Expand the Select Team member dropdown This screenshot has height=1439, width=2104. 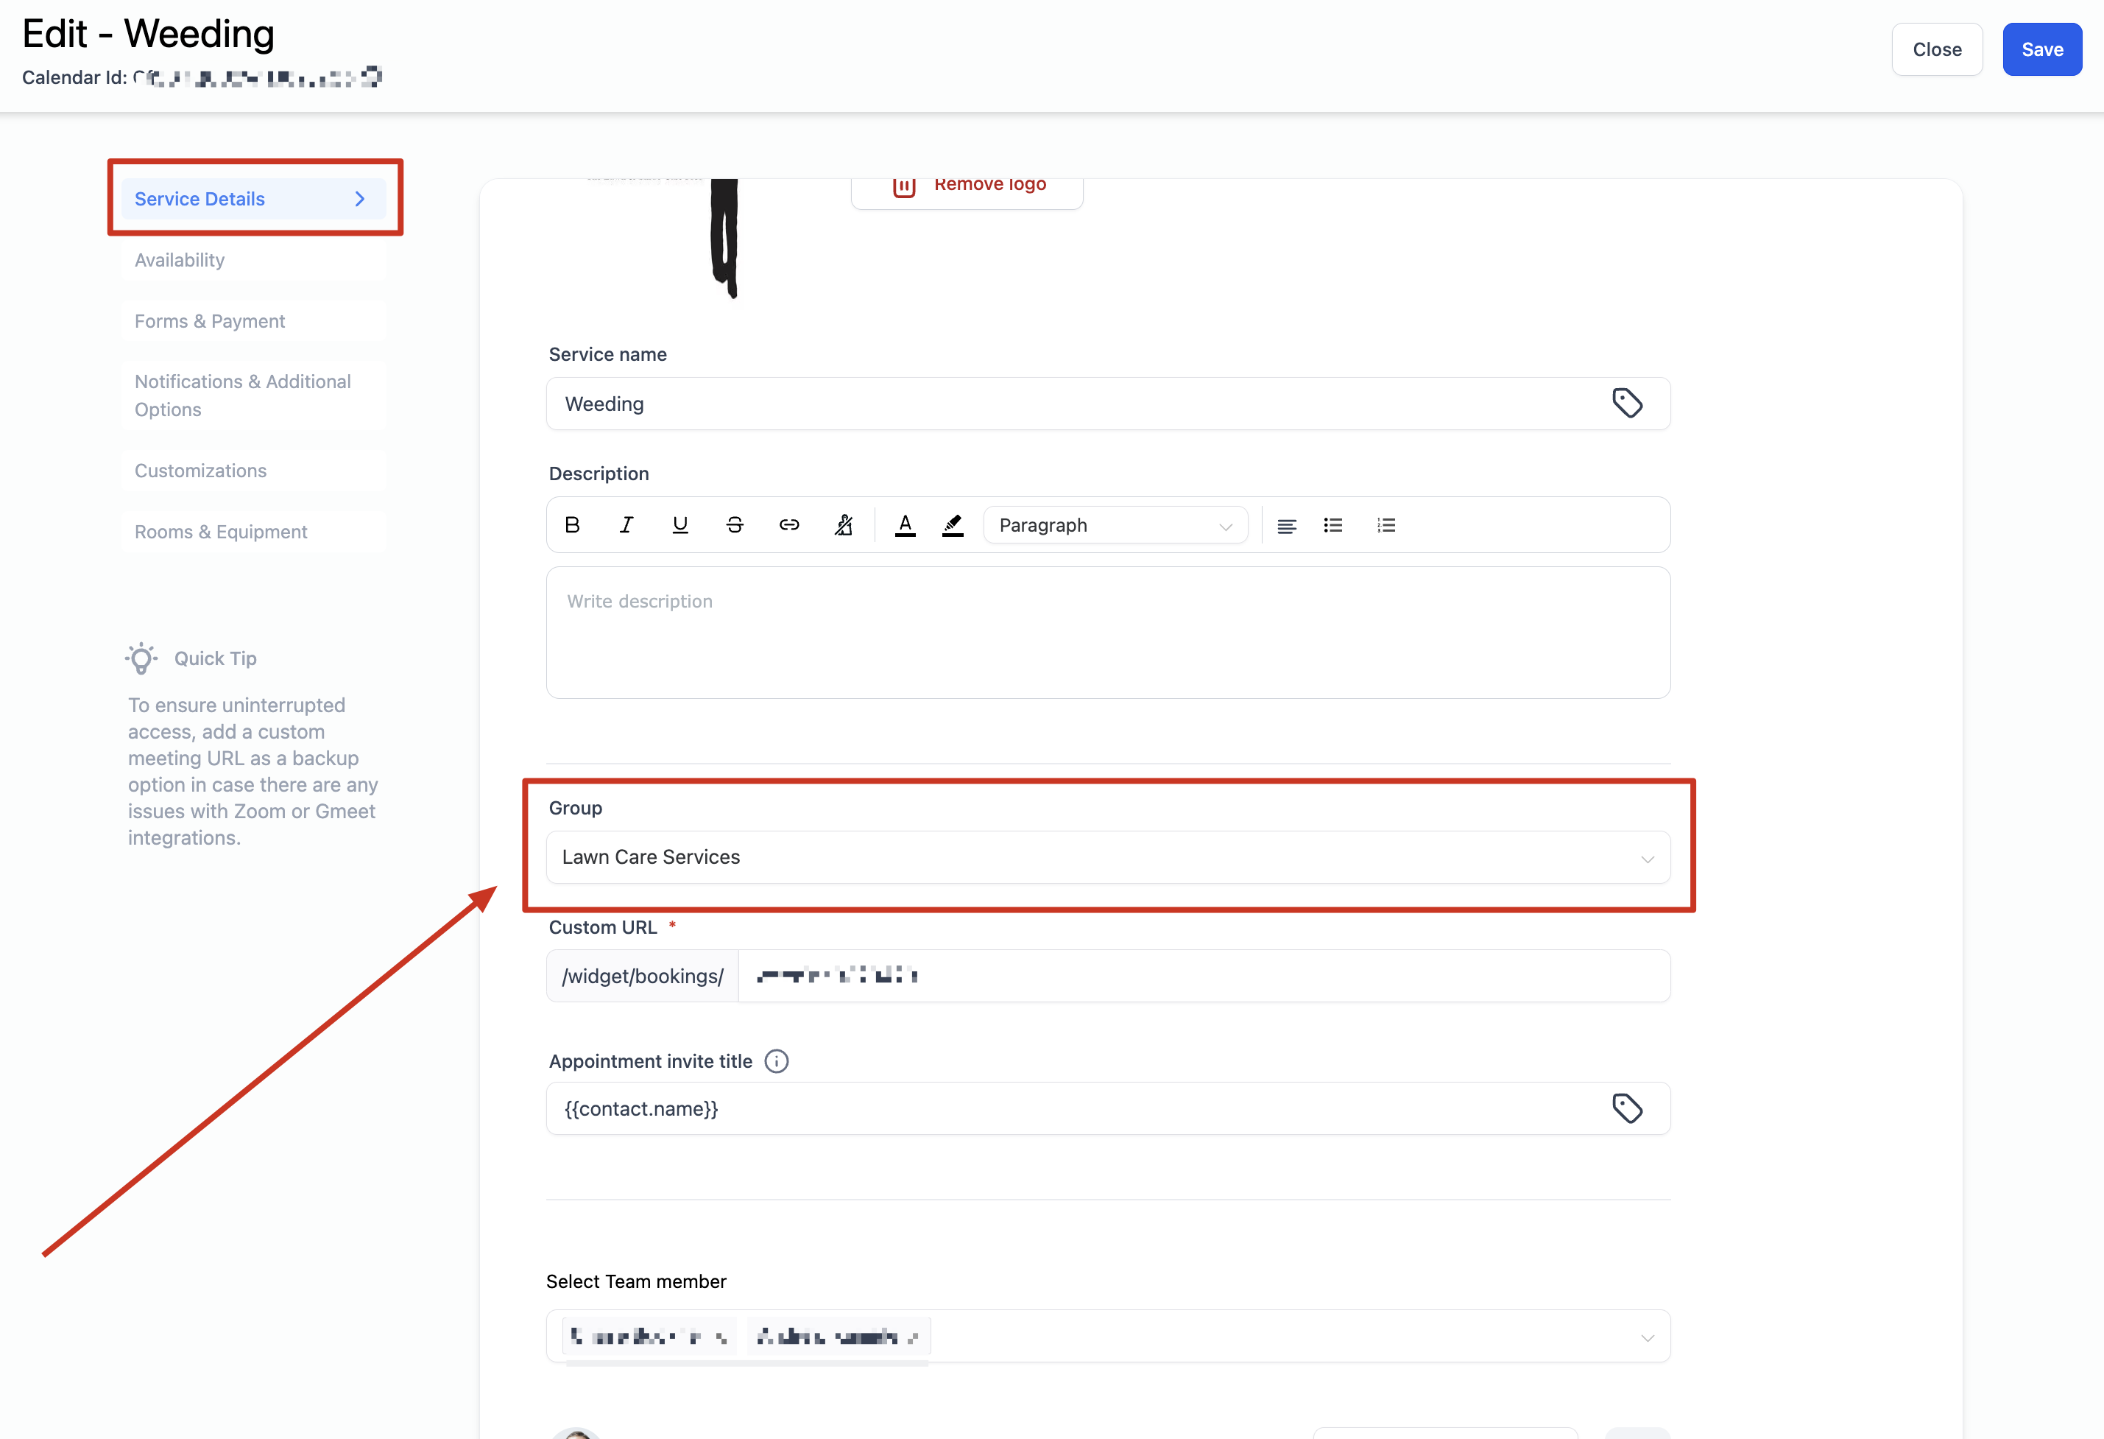[x=1647, y=1337]
